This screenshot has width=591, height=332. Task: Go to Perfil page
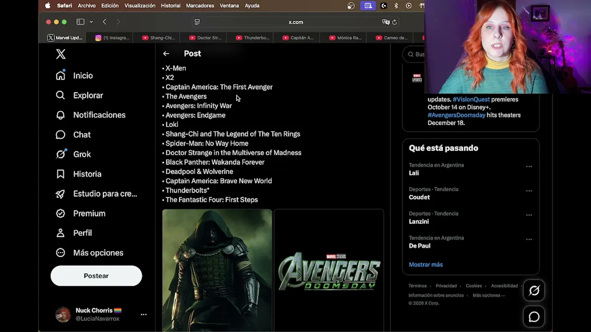[74, 233]
